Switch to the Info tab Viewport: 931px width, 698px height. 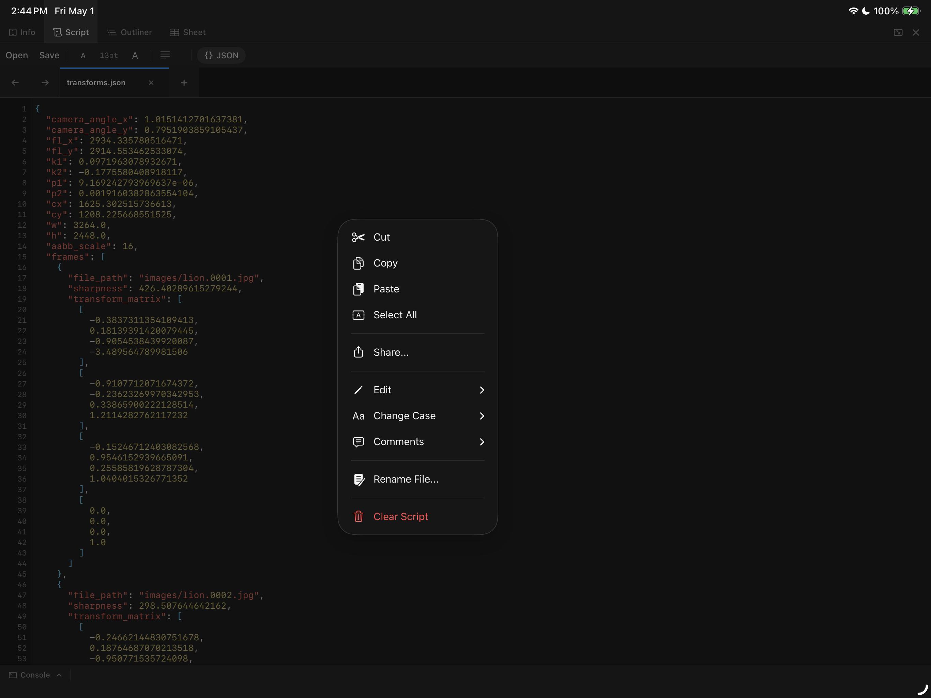(x=22, y=32)
